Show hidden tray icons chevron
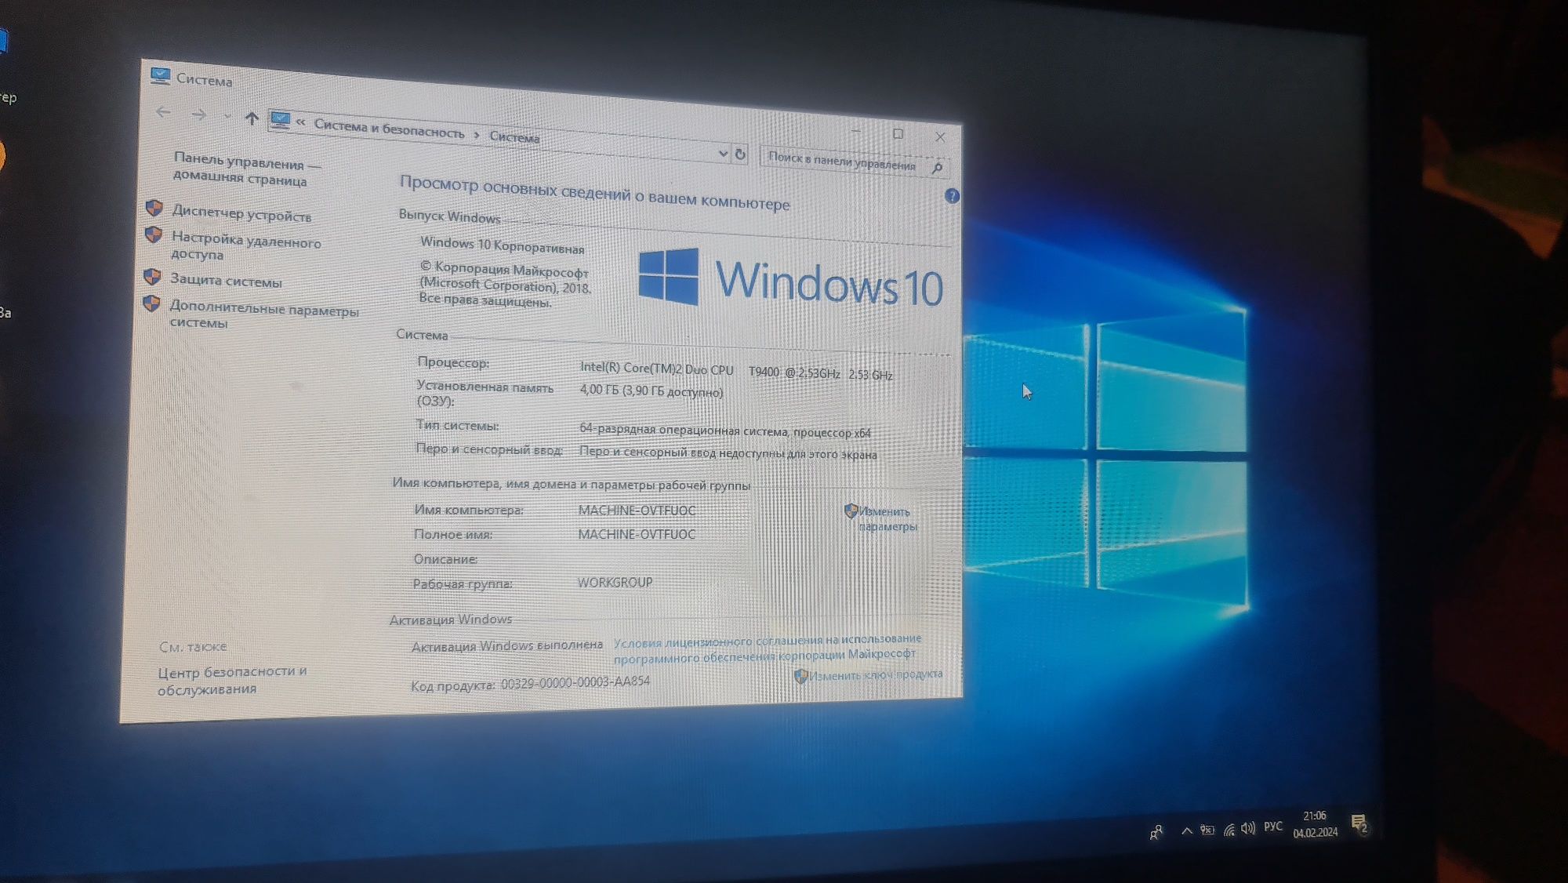This screenshot has height=883, width=1568. coord(1187,830)
